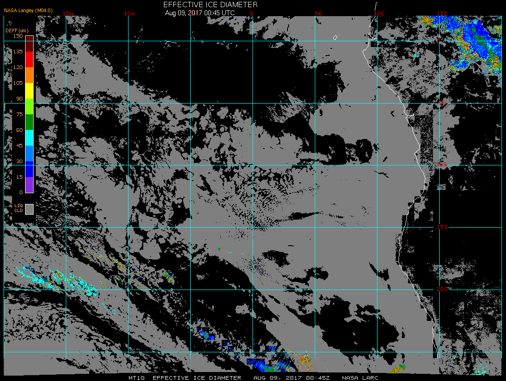Click the '150' colorbar value
Screen dimensions: 506x381
click(x=18, y=36)
